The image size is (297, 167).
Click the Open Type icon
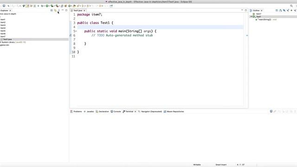[x=74, y=6]
